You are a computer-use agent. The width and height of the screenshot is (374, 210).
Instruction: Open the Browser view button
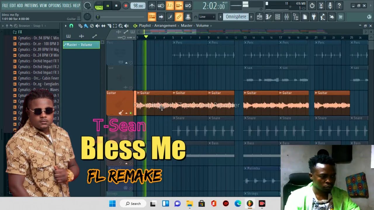click(296, 17)
